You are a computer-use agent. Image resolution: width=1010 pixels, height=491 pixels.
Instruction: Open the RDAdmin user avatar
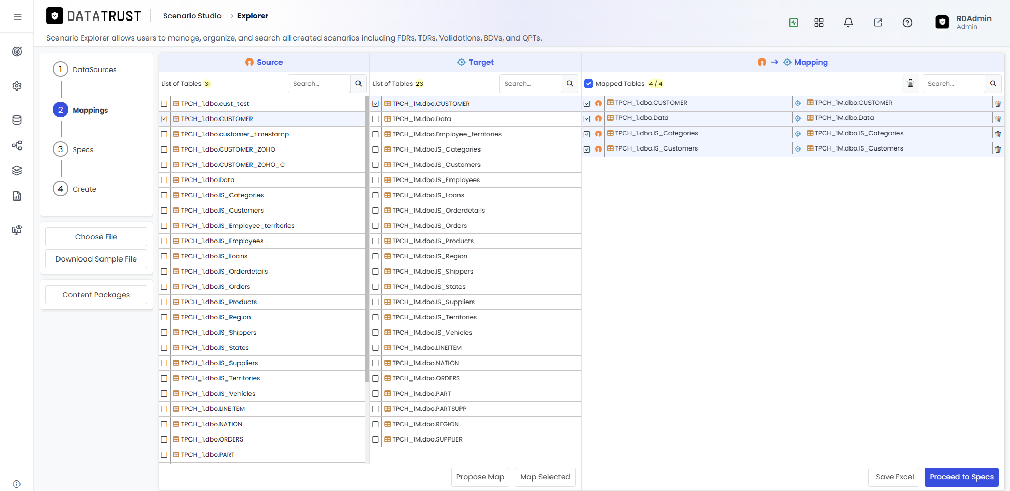[x=943, y=22]
